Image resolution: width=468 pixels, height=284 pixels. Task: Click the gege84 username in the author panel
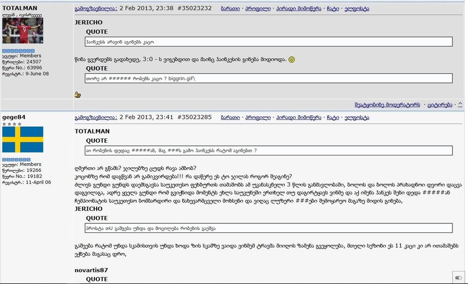point(14,117)
